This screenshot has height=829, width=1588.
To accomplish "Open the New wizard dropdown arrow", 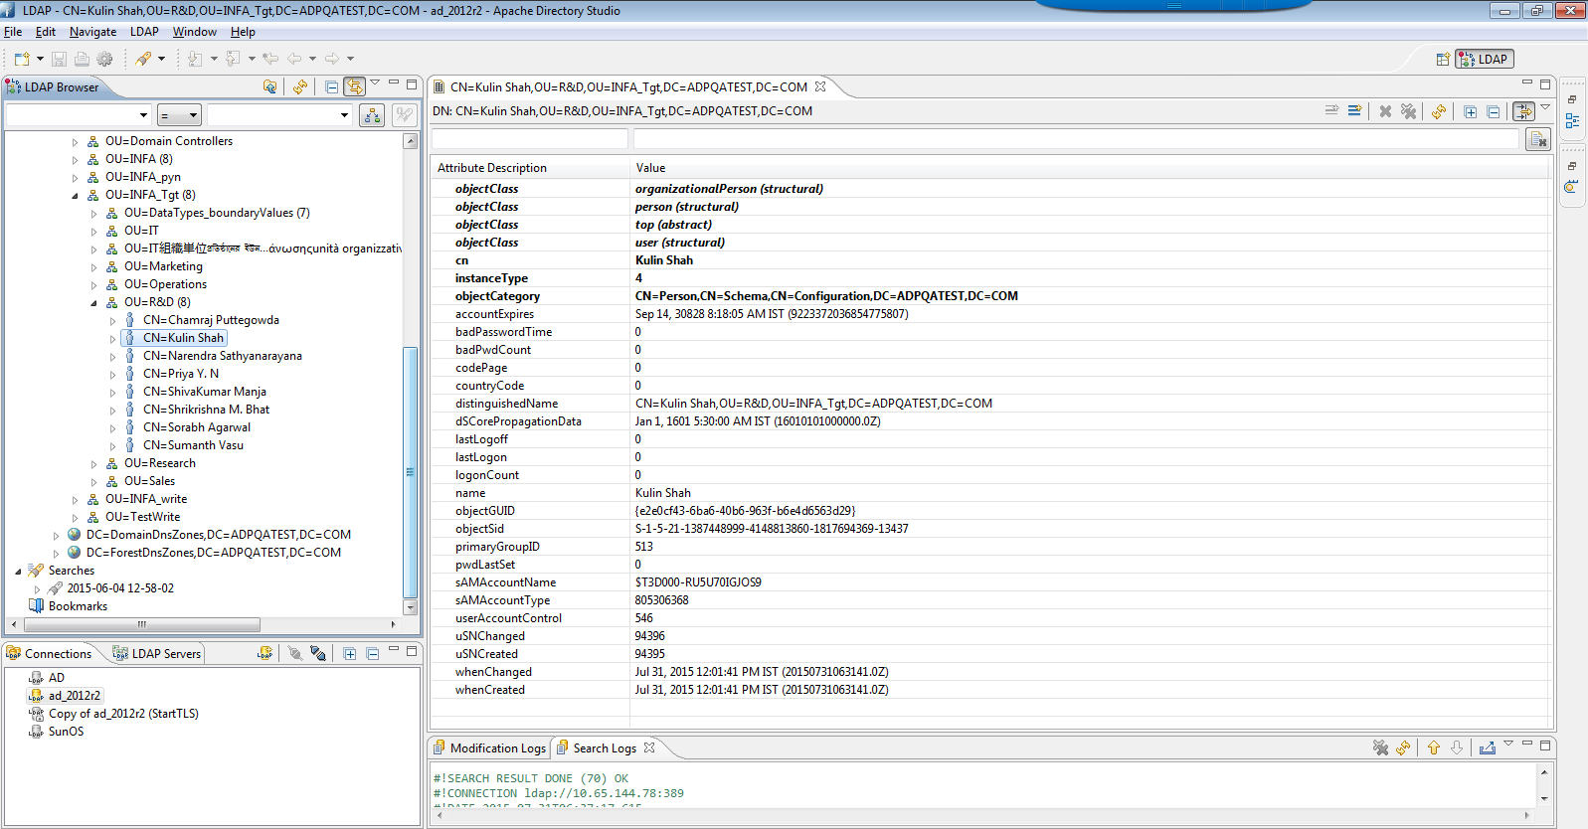I will (40, 59).
